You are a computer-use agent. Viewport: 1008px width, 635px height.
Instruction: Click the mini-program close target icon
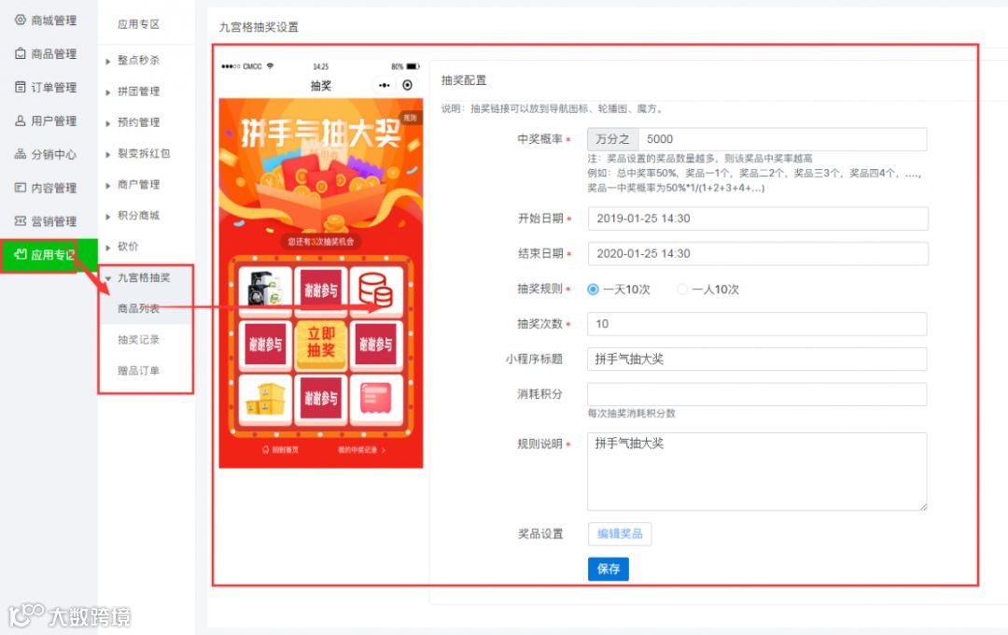point(407,85)
